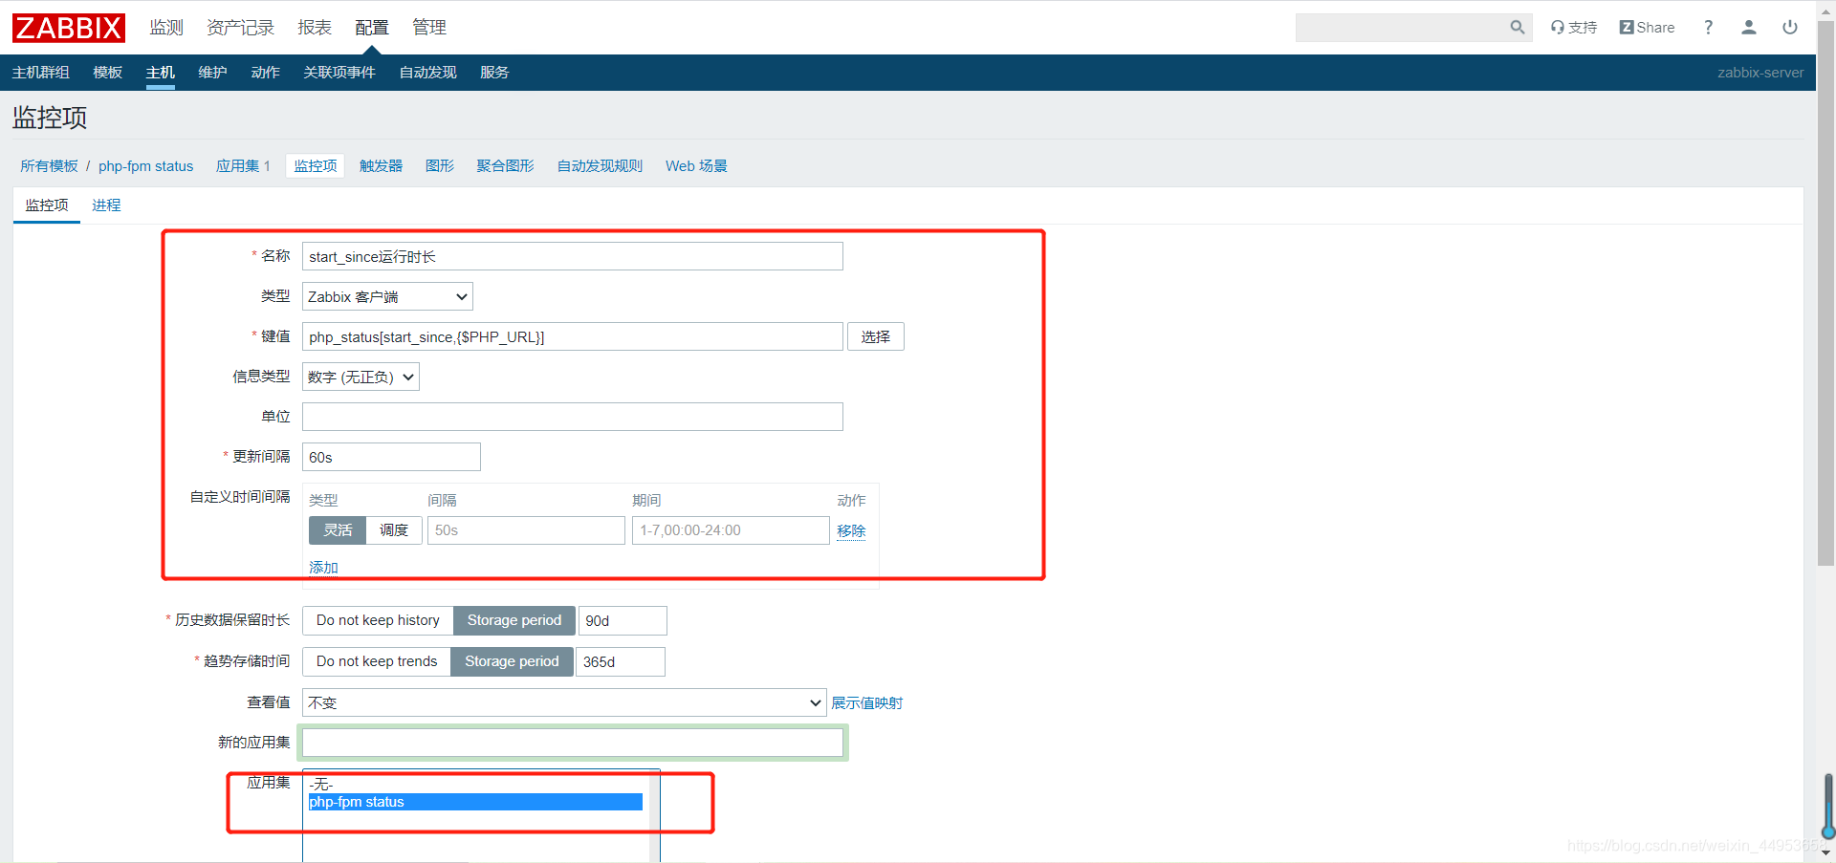The width and height of the screenshot is (1836, 863).
Task: Click the 更新间隔 60s field
Action: coord(391,457)
